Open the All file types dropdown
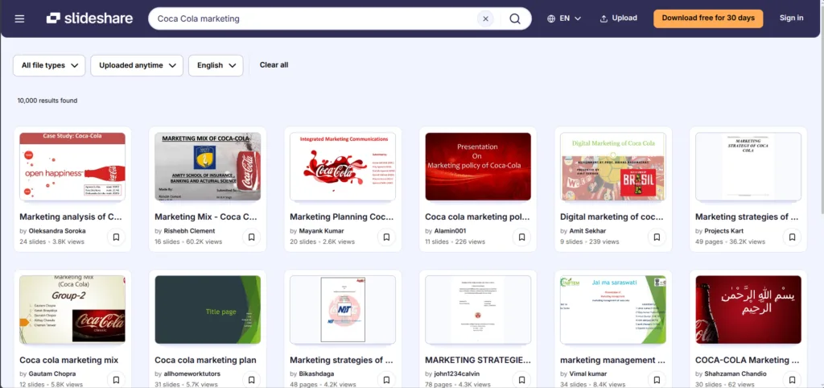Viewport: 824px width, 388px height. (49, 65)
